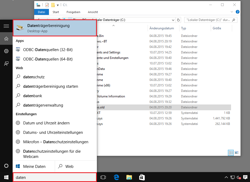Open the Datei tab in Explorer

pyautogui.click(x=42, y=12)
